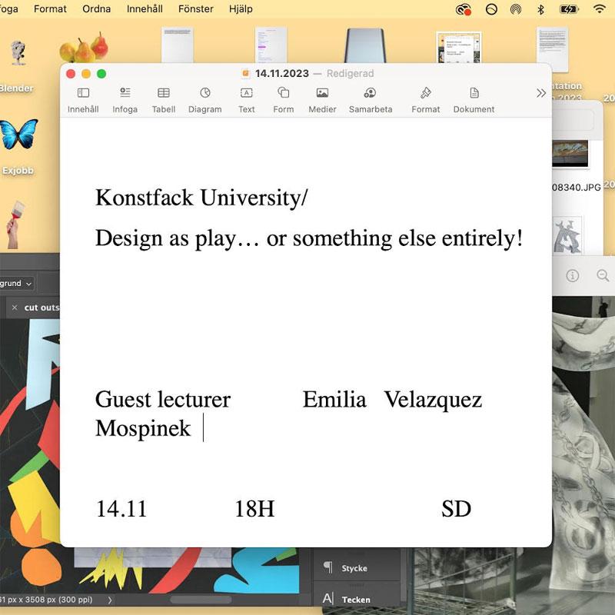Image resolution: width=615 pixels, height=615 pixels.
Task: Click the Photoshop horizontal scrollbar
Action: tap(200, 600)
